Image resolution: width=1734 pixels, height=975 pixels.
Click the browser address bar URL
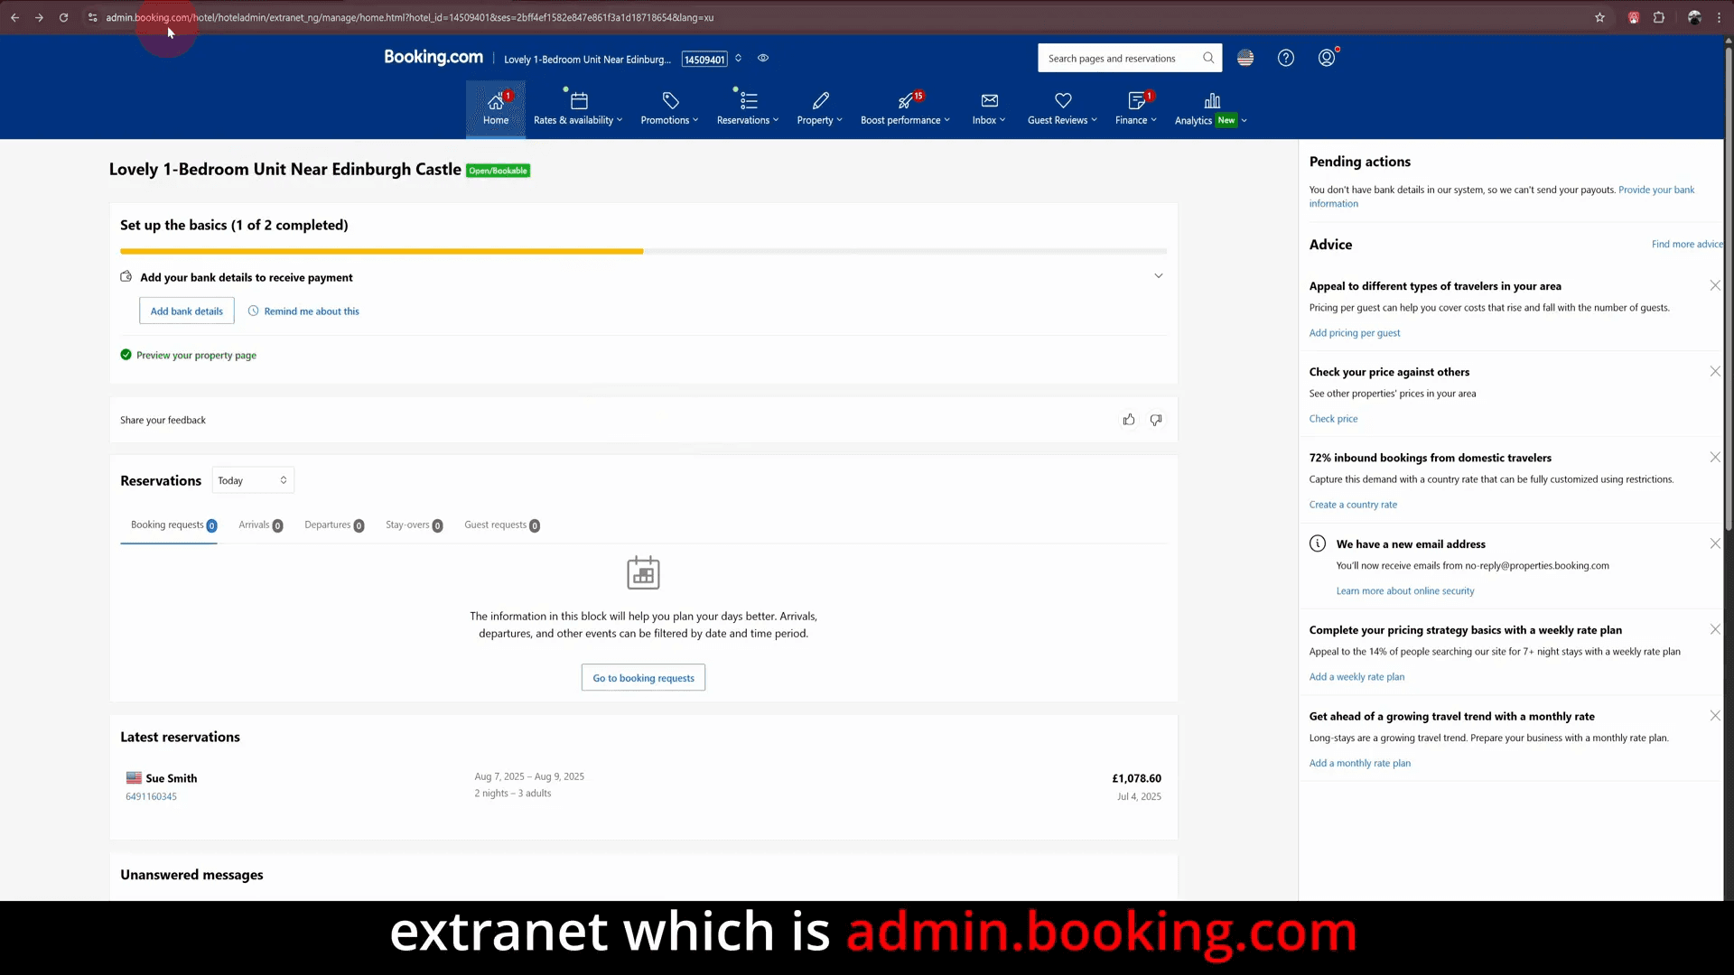pos(409,17)
